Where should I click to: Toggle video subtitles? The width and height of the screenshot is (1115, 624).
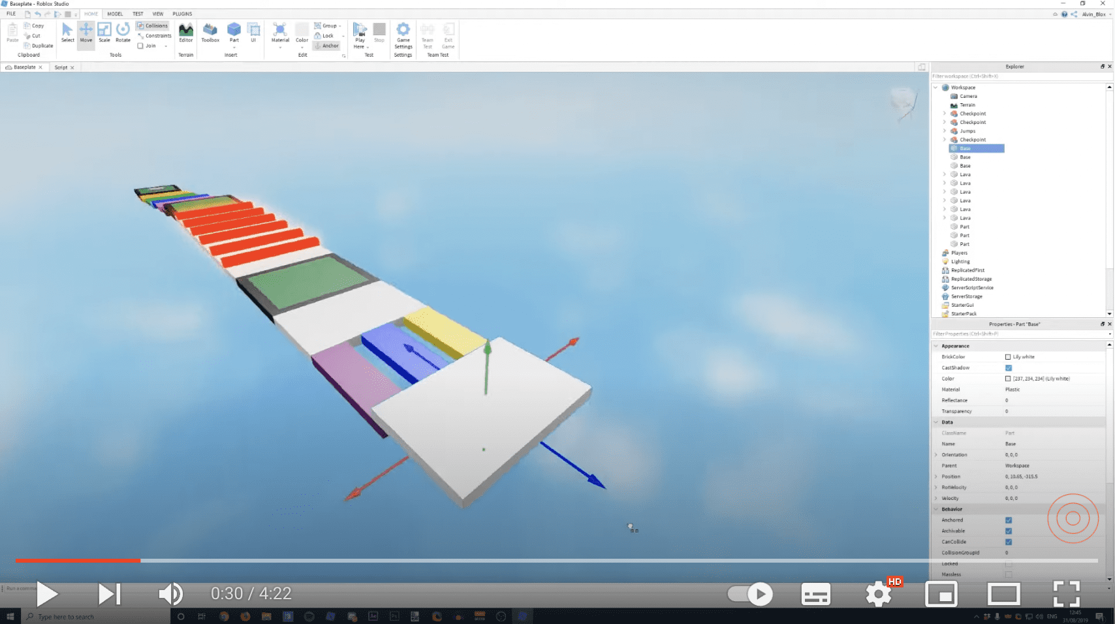tap(815, 594)
